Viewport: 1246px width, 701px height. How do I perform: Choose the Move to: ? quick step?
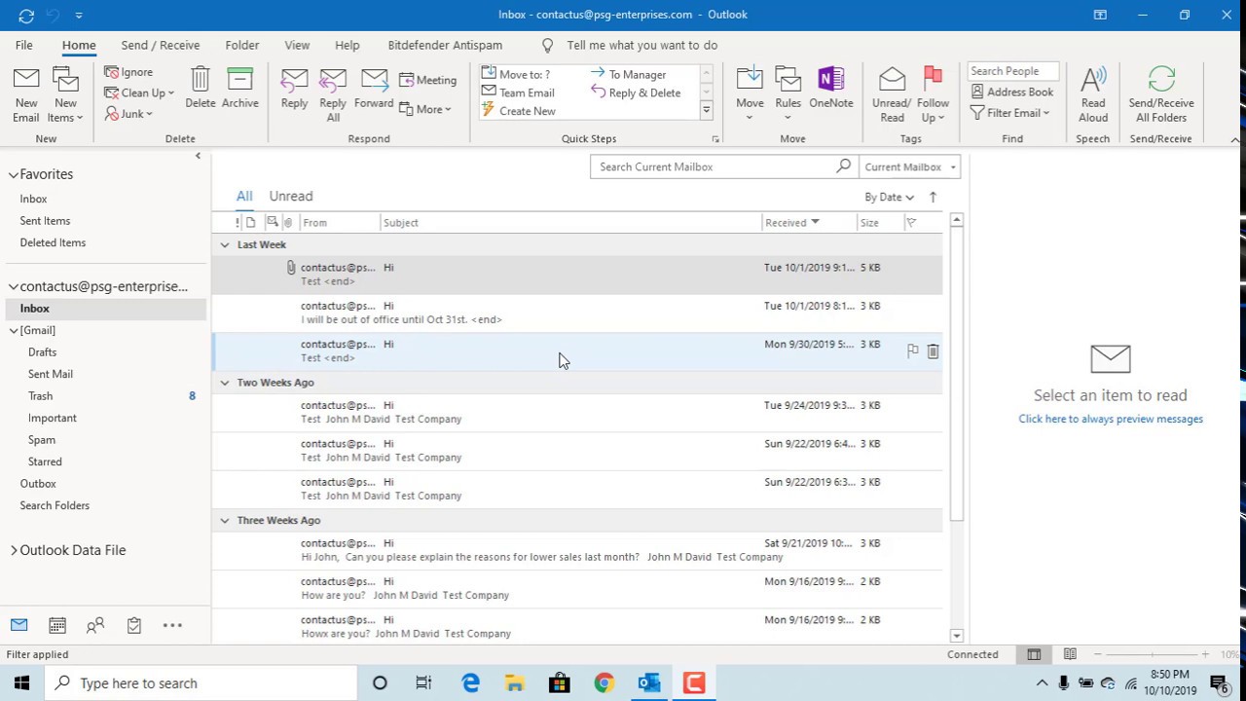coord(516,74)
